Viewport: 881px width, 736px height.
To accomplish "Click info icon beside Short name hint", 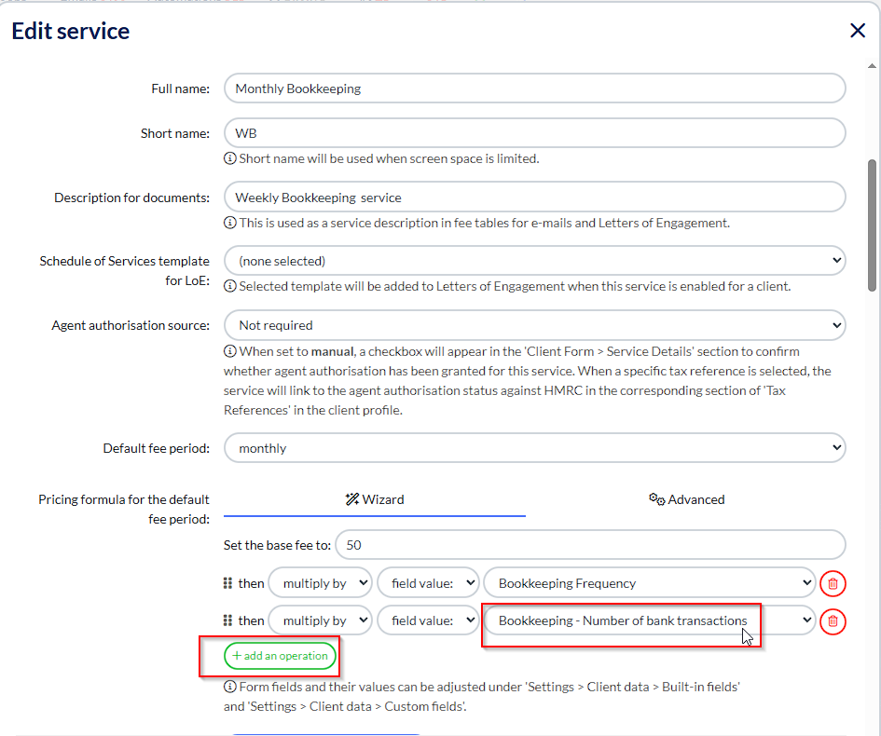I will click(229, 158).
